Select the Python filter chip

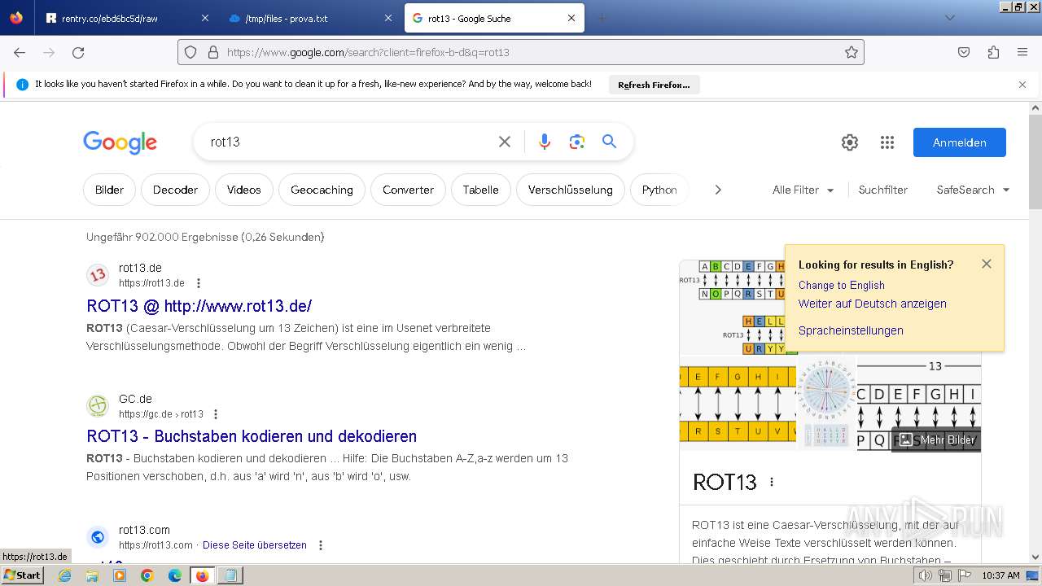(659, 190)
